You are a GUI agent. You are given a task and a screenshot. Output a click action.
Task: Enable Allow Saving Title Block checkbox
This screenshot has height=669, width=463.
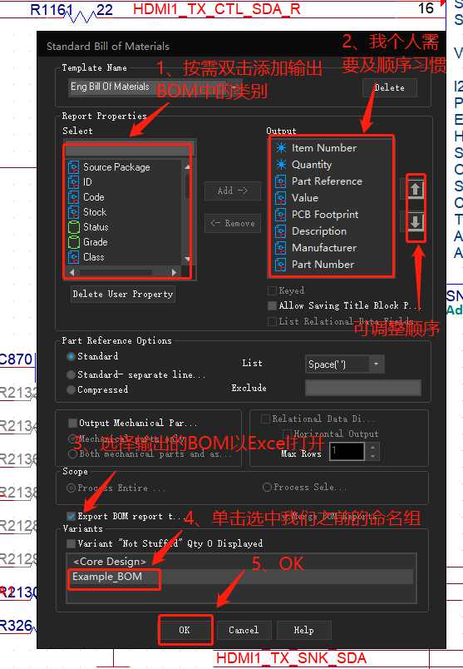click(x=272, y=305)
